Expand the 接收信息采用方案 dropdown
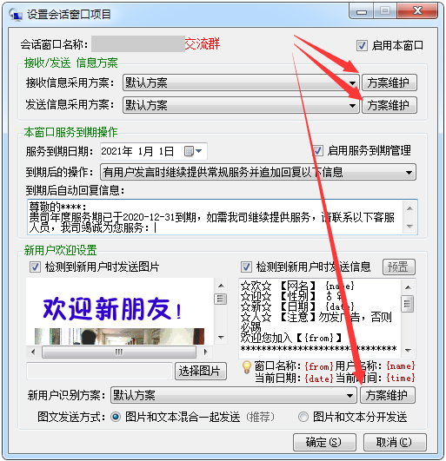The height and width of the screenshot is (461, 446). 241,82
